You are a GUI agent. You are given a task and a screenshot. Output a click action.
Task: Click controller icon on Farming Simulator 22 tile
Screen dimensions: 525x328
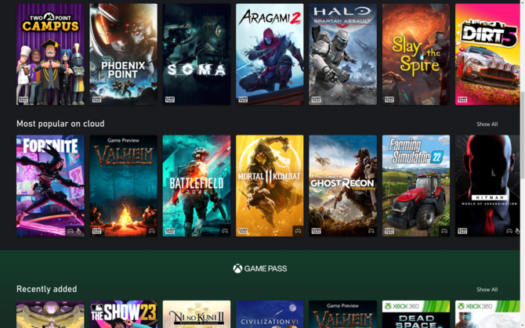pos(444,231)
